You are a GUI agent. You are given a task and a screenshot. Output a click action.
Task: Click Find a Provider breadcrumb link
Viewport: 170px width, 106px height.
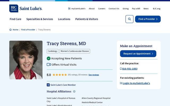[x=28, y=30]
